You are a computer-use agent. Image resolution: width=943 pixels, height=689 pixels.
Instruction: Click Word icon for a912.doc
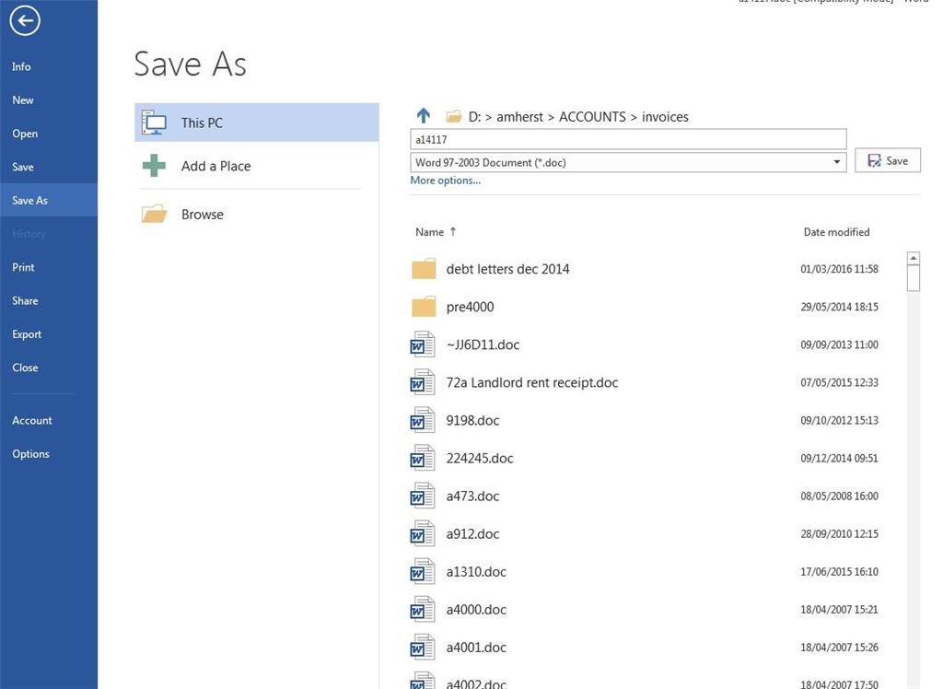tap(423, 533)
